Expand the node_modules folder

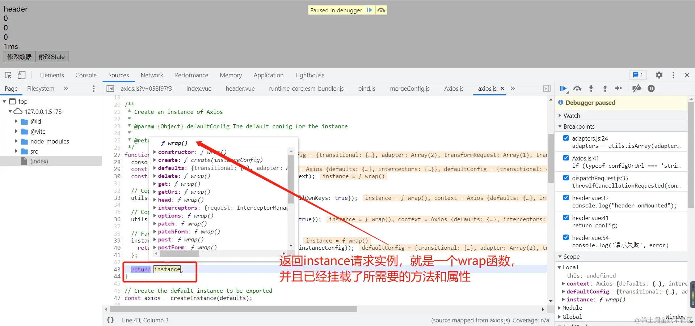pyautogui.click(x=16, y=141)
